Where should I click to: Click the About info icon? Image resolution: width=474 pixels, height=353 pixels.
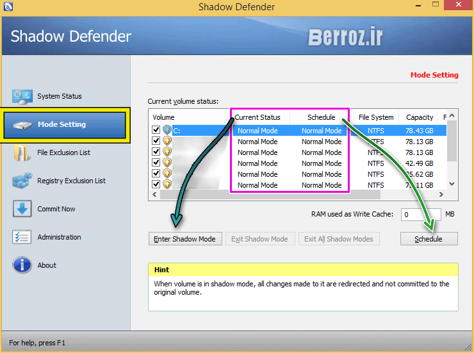[22, 265]
